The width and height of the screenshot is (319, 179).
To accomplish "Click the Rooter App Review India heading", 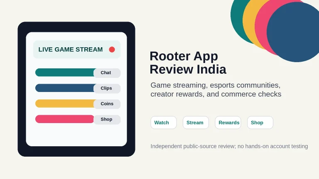I will tap(188, 63).
